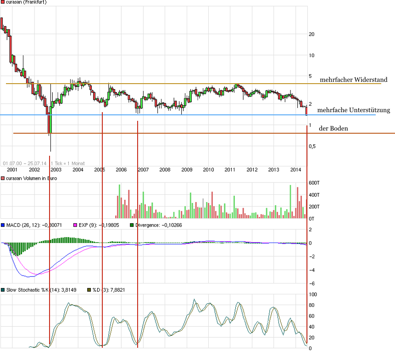The width and height of the screenshot is (395, 351).
Task: Click the 2014 x-axis year label
Action: point(295,170)
